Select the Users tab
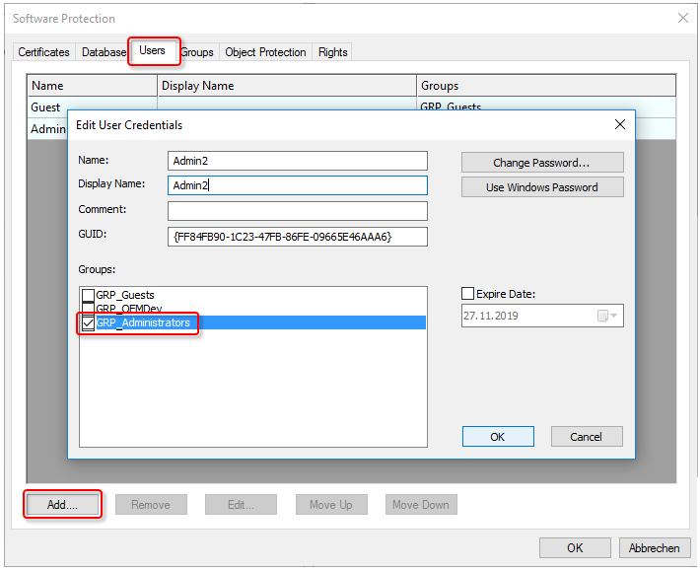The height and width of the screenshot is (570, 700). [x=152, y=50]
